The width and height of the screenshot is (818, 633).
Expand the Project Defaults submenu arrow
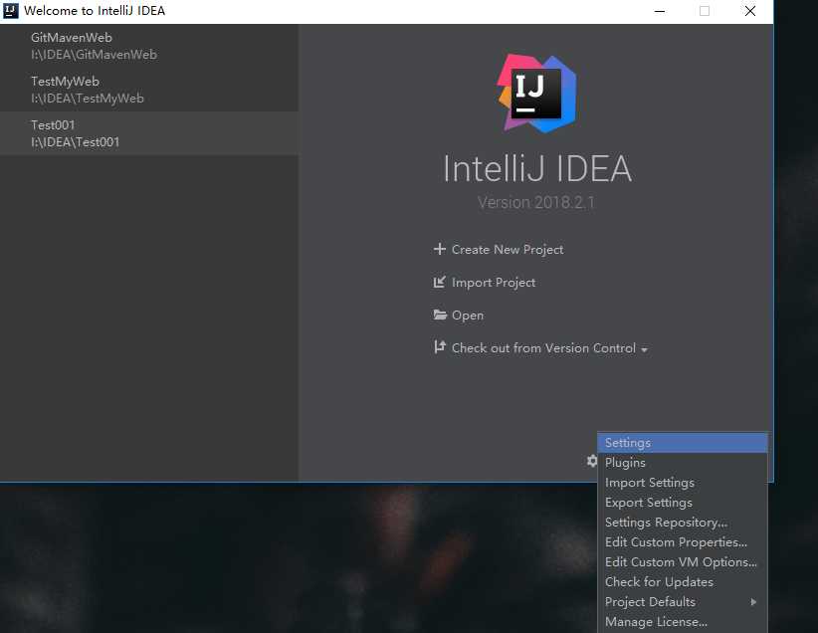coord(753,602)
